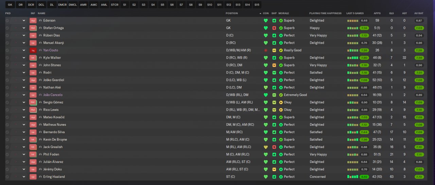Open position dropdown for João Cancelo
This screenshot has height=185, width=435.
(x=24, y=95)
